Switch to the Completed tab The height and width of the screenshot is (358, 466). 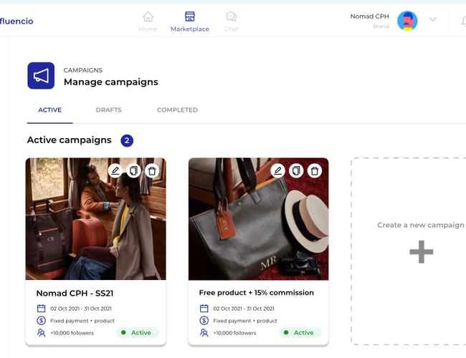(x=177, y=110)
